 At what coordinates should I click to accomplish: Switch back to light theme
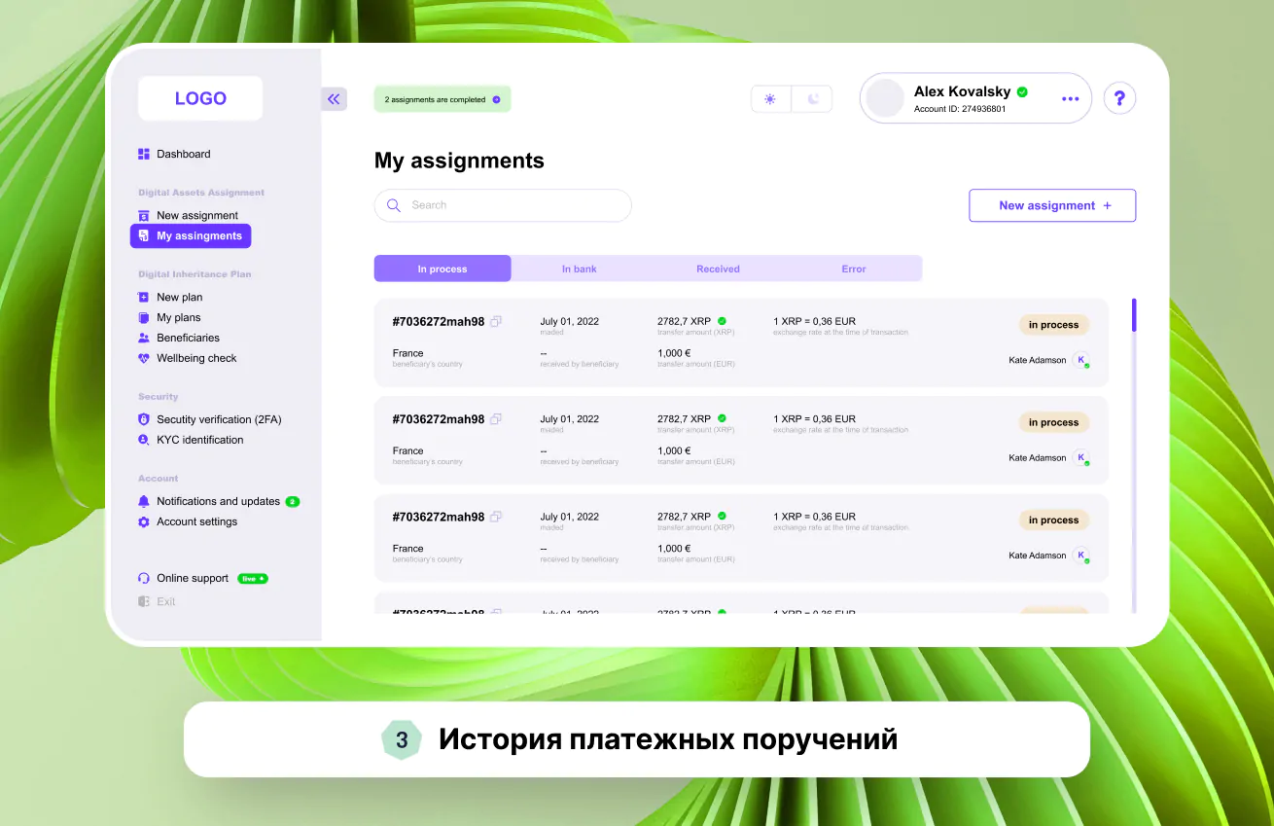point(770,98)
